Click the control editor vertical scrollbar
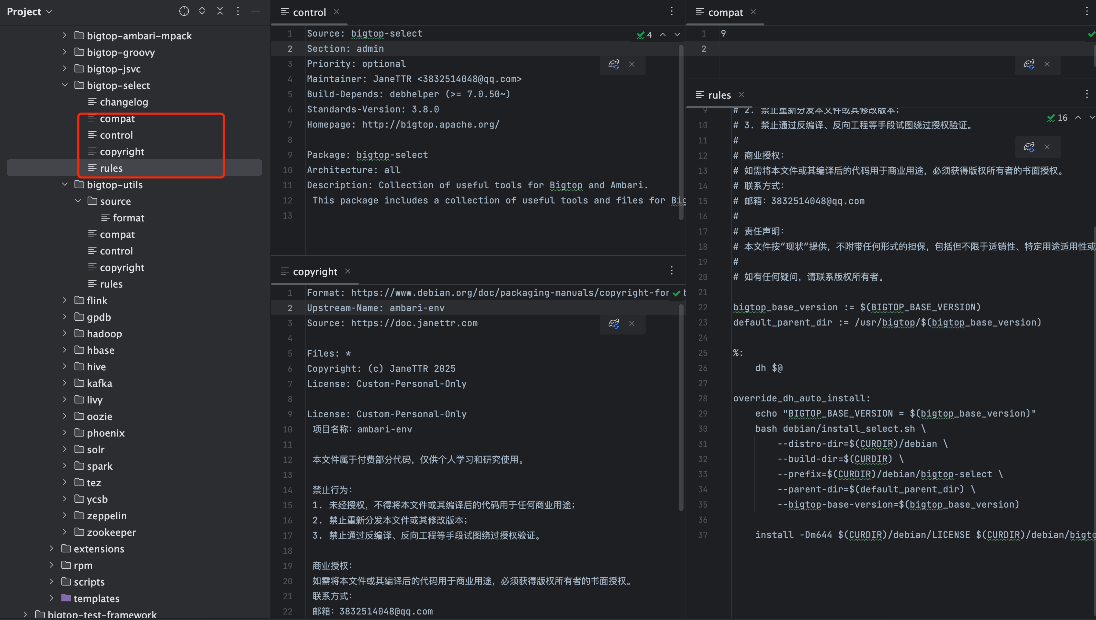 (x=681, y=132)
